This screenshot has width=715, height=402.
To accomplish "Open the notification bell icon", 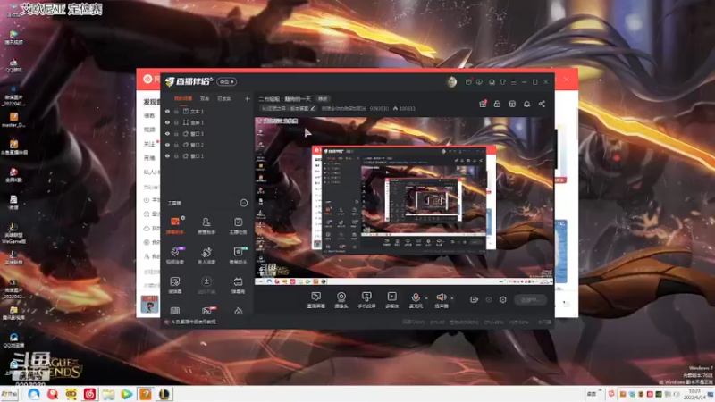I will tap(526, 104).
